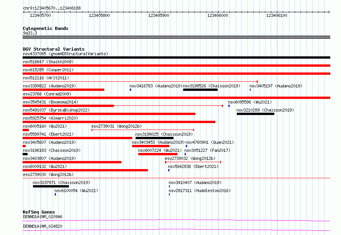
Task: Click the RefSeq Genes track heading
Action: [x=39, y=212]
